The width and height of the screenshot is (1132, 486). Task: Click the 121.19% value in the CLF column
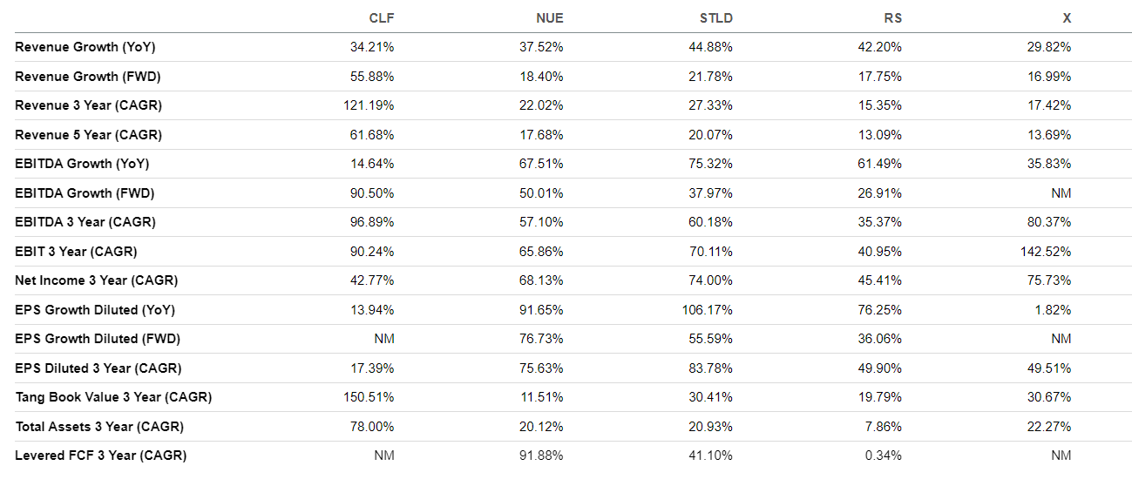tap(369, 105)
